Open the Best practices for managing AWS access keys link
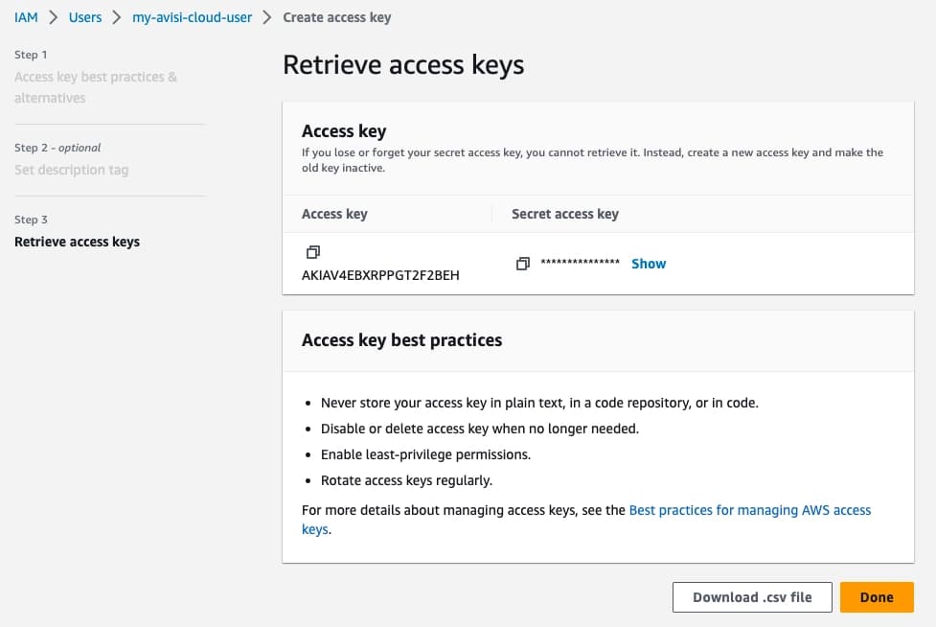The height and width of the screenshot is (627, 936). (750, 510)
